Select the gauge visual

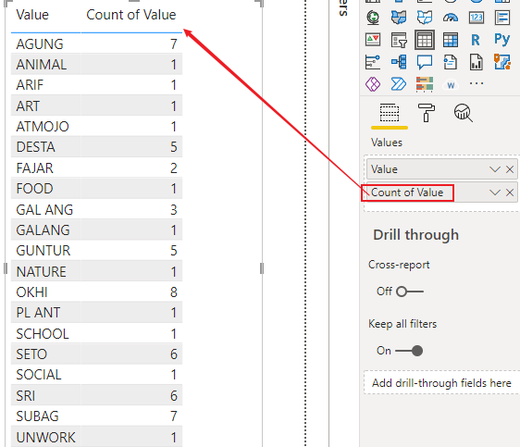[451, 18]
